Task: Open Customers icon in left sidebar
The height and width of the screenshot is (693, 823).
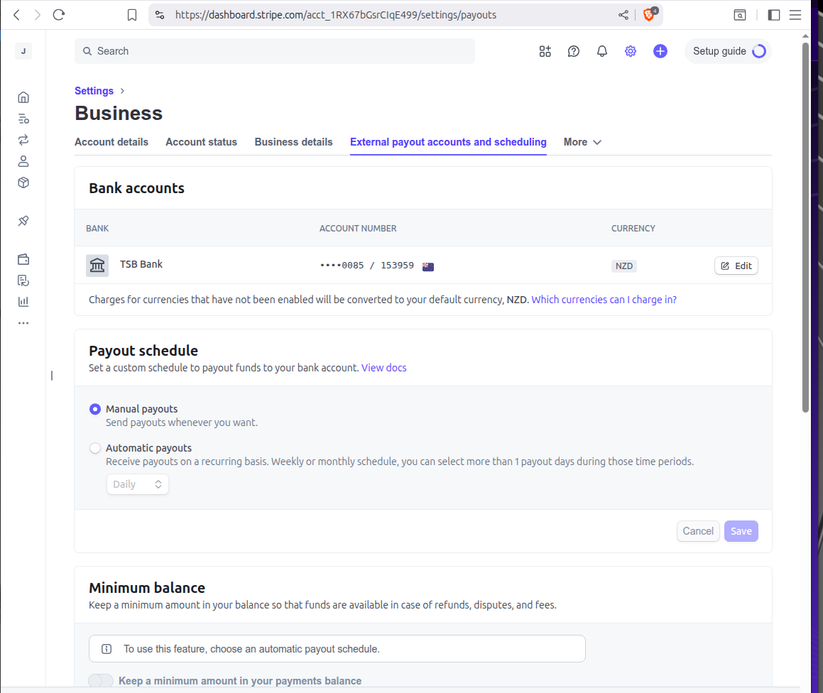Action: click(x=23, y=161)
